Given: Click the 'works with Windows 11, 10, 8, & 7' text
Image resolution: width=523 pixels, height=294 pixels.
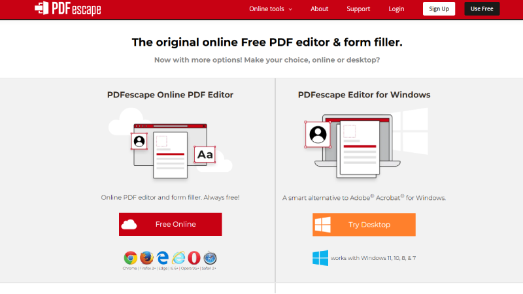Looking at the screenshot, I should (x=373, y=258).
